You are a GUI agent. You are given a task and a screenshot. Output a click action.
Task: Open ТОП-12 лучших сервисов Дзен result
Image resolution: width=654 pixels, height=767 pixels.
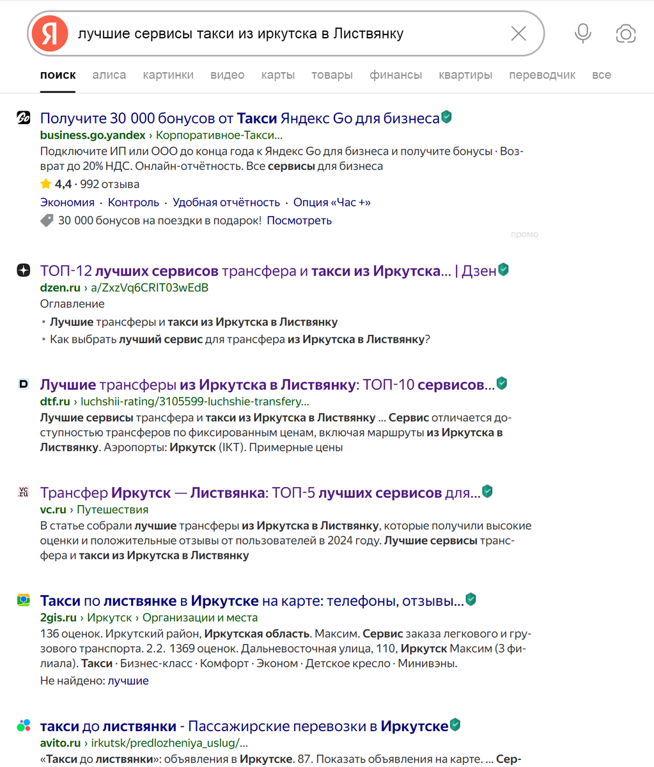point(269,270)
